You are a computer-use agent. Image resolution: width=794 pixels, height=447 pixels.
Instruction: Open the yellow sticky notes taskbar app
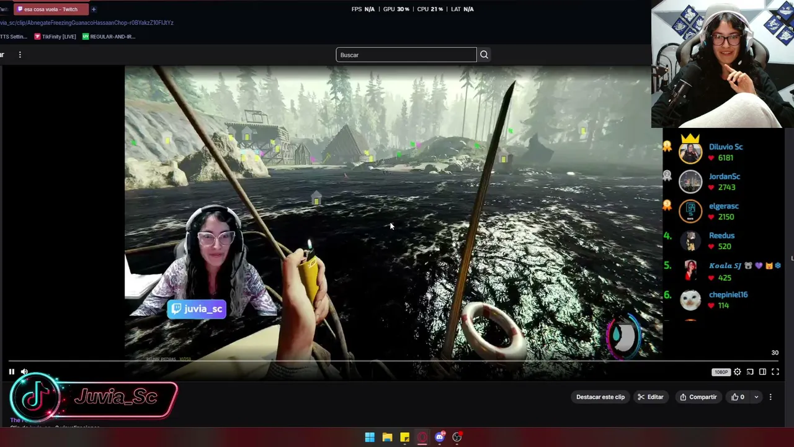(404, 437)
